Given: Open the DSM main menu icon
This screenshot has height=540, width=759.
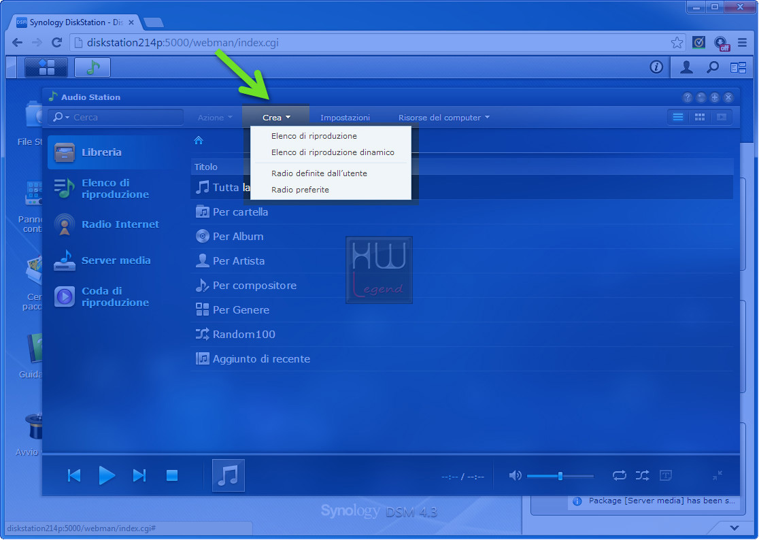Looking at the screenshot, I should point(46,67).
